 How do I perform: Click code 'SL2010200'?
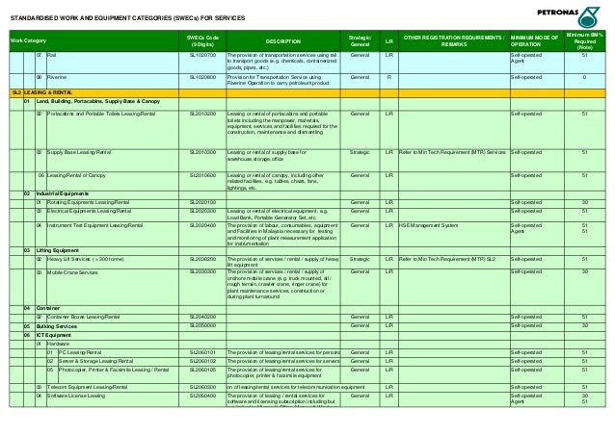point(202,114)
